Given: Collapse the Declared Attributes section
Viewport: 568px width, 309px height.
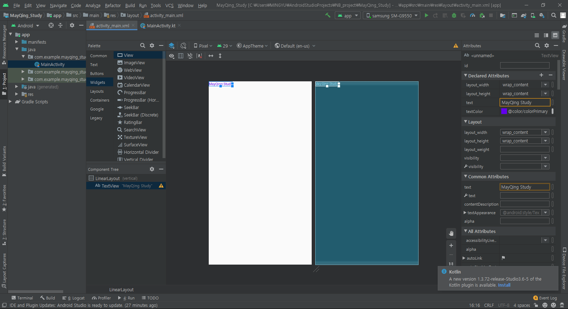Looking at the screenshot, I should coord(466,75).
